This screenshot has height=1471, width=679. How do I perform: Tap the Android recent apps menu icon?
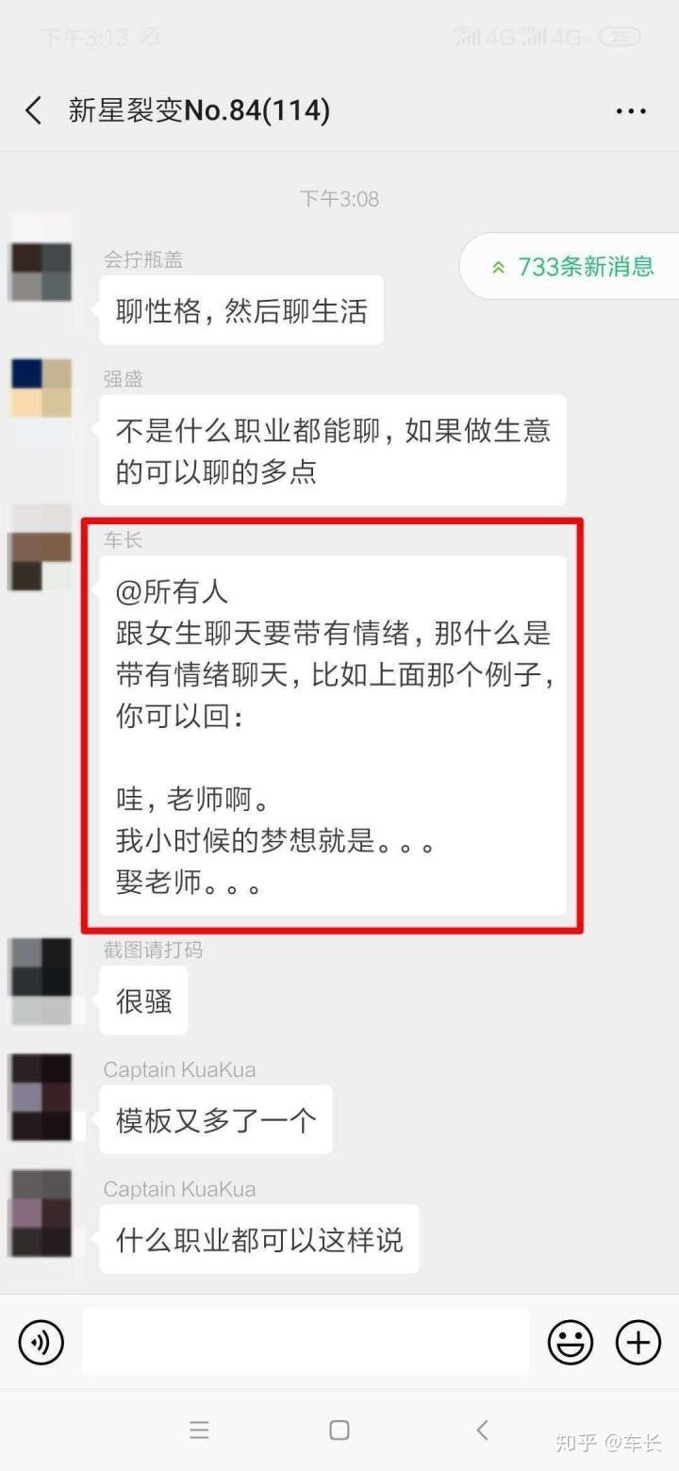[x=199, y=1430]
